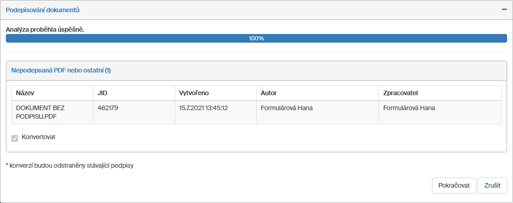Select the Zpracovatel column header
513x203 pixels.
click(400, 93)
